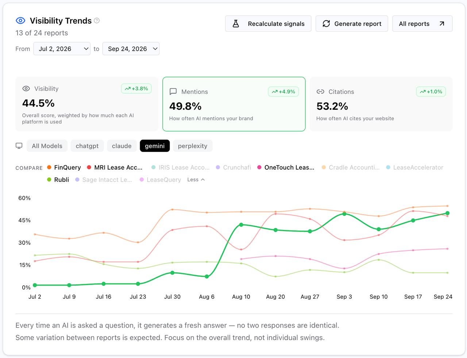The width and height of the screenshot is (467, 358).
Task: Click the Recalculate signals button
Action: (268, 24)
